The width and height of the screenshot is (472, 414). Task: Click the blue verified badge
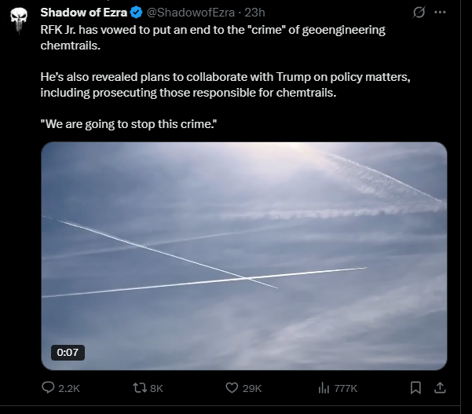[x=136, y=13]
